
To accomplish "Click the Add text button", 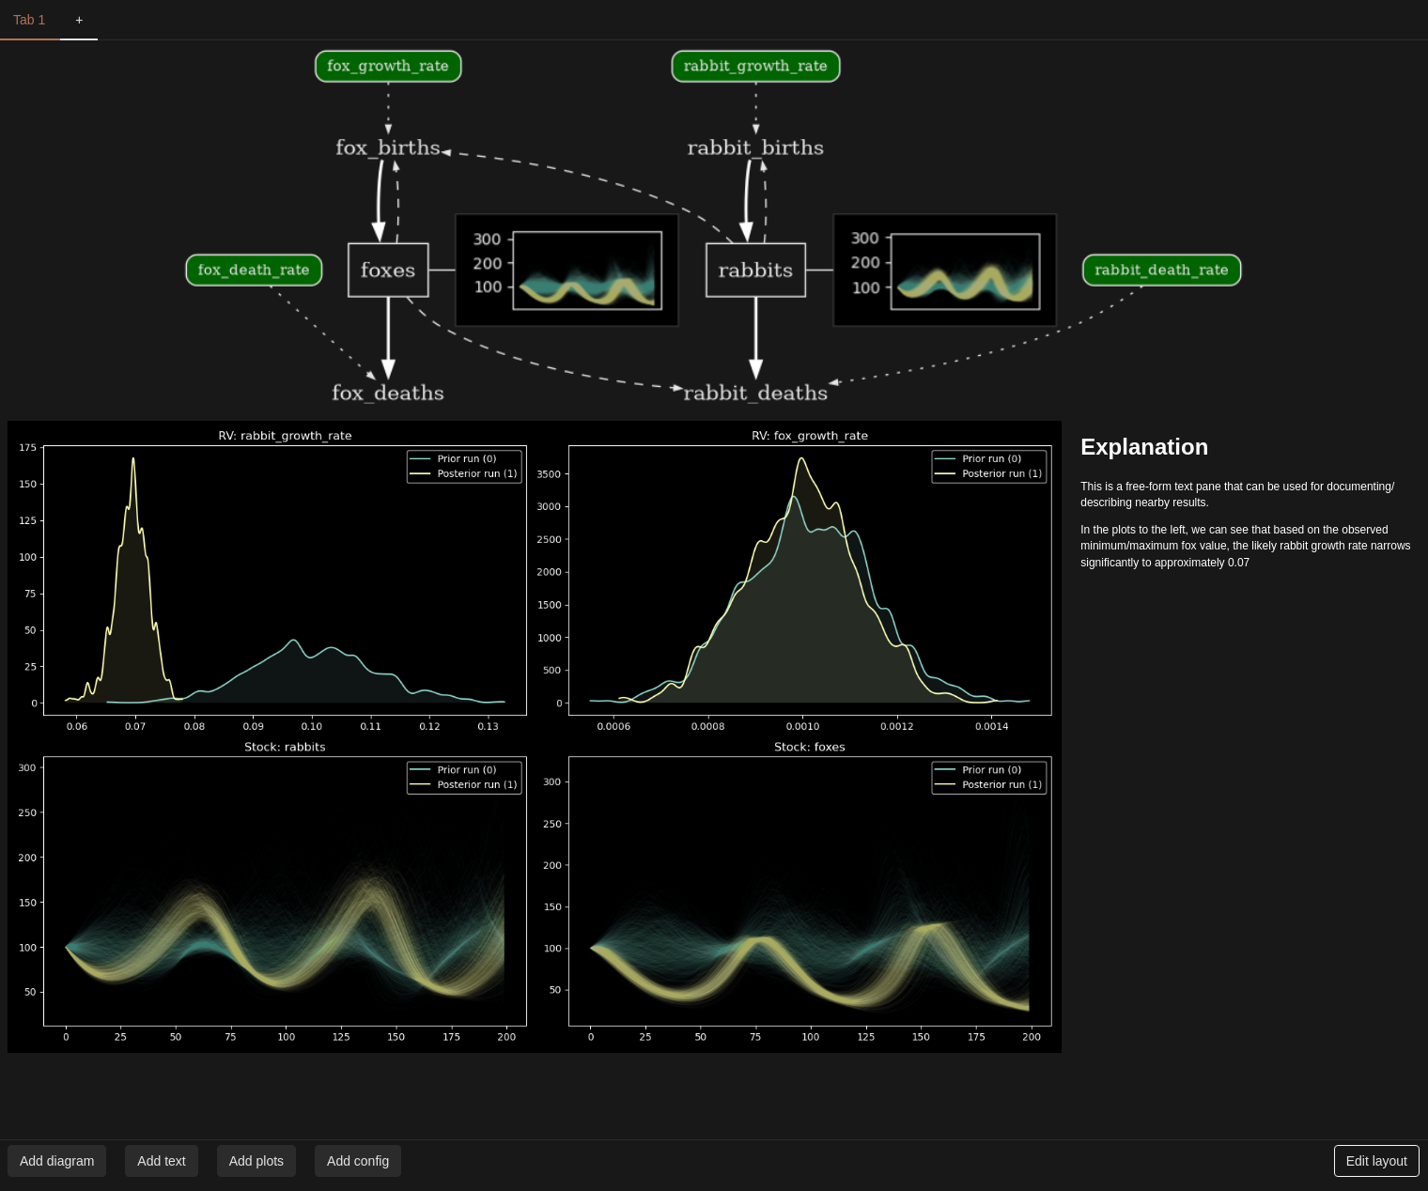I will 162,1161.
